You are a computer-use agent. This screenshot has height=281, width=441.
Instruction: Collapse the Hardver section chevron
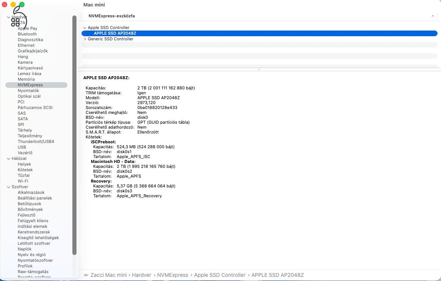[x=8, y=17]
